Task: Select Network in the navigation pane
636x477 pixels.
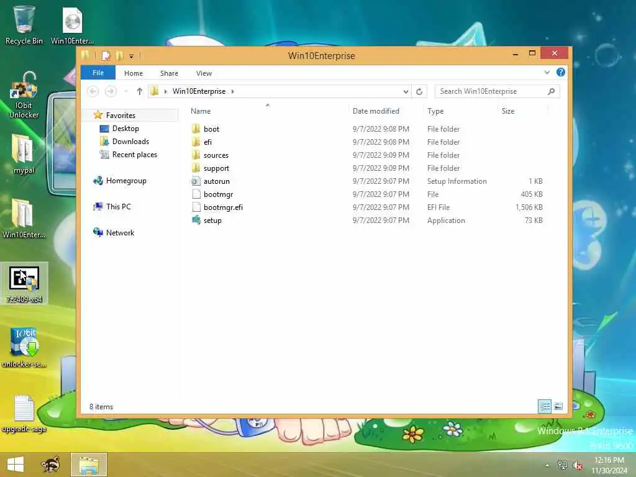Action: click(120, 232)
